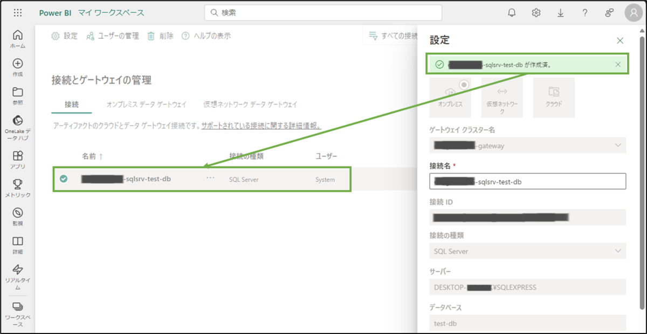
Task: Click the SQL Server cell in row
Action: tap(244, 179)
